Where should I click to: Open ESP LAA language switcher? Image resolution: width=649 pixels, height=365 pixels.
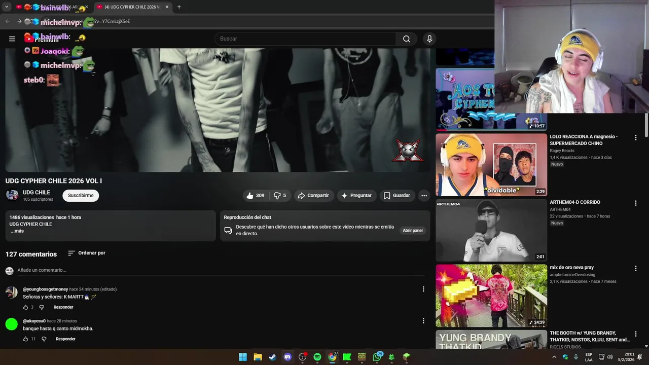click(x=589, y=357)
